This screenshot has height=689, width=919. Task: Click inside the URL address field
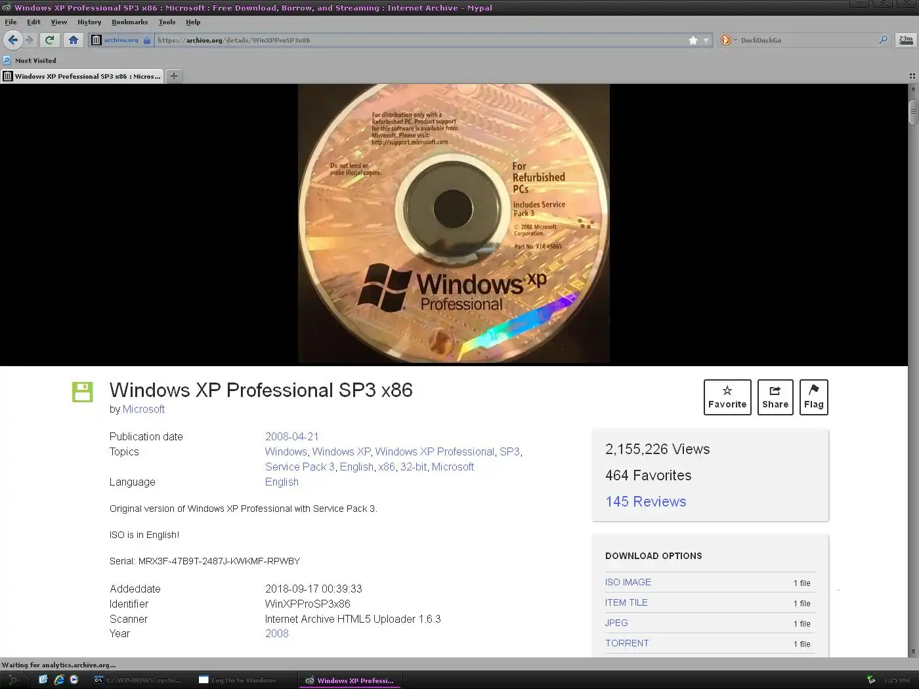tap(420, 40)
